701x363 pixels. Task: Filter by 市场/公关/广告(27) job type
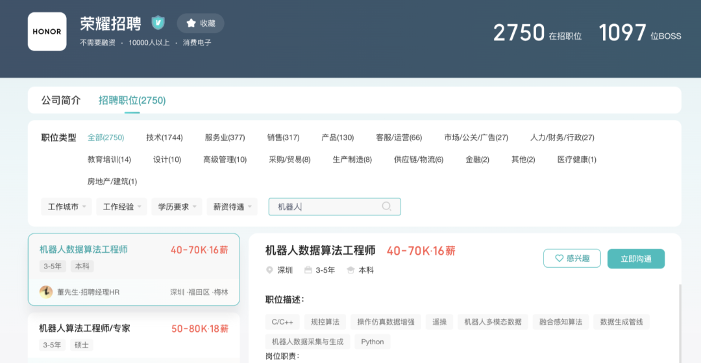coord(476,137)
